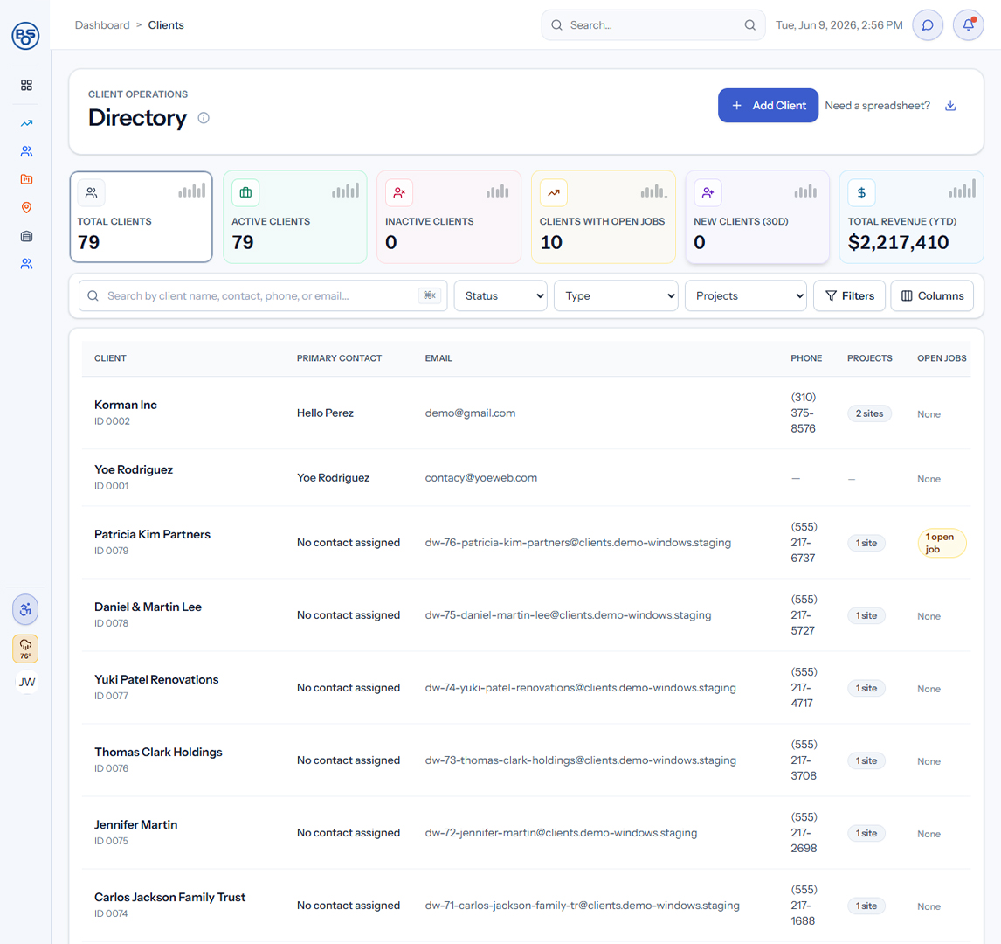Open Patricia Kim Partners client
The image size is (1001, 944).
152,534
